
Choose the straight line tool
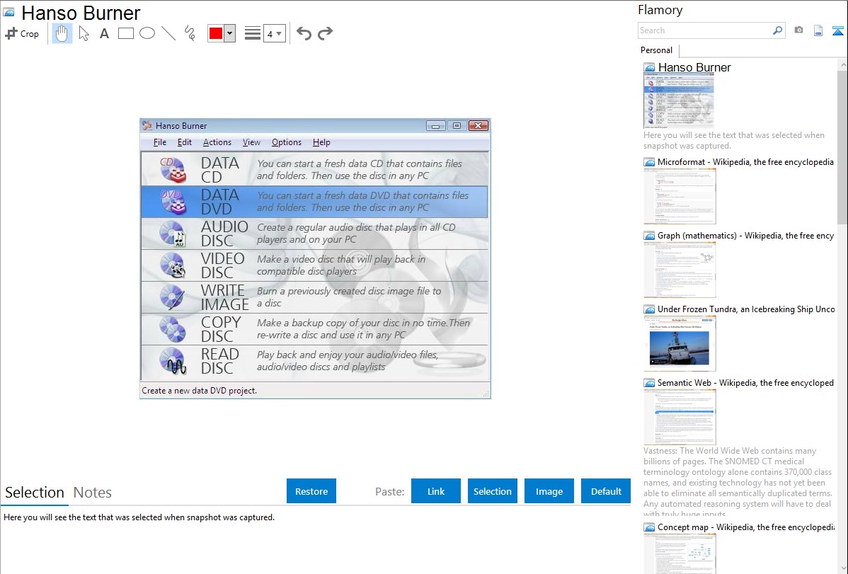pyautogui.click(x=168, y=33)
